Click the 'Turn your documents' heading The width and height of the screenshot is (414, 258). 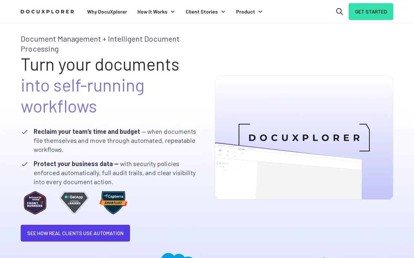(100, 64)
